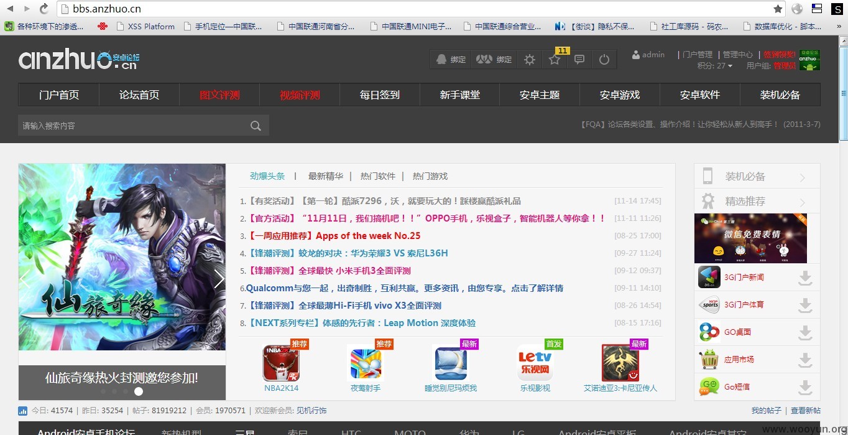Click the red 签到领奖 link

(780, 55)
